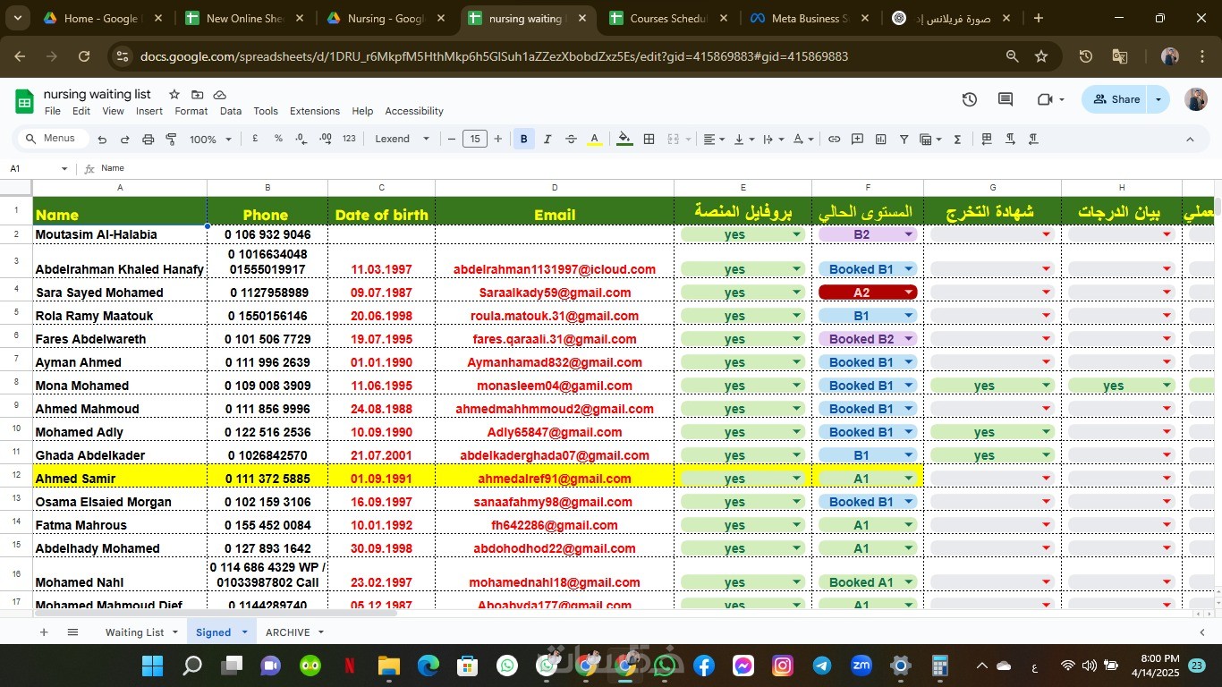Switch to the Courses Schedule browser tab
Screen dimensions: 1222x687
(666, 18)
